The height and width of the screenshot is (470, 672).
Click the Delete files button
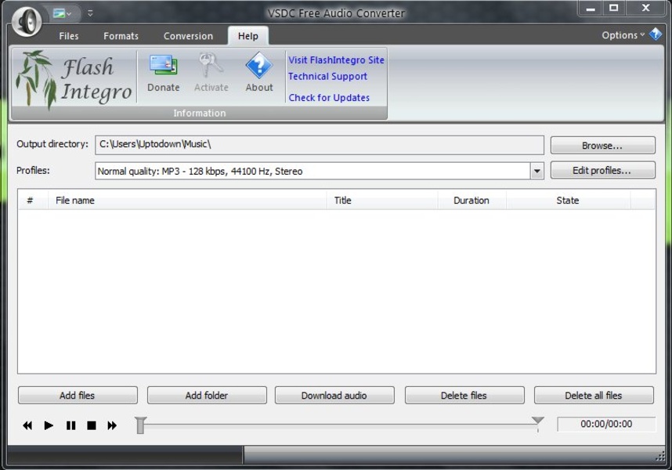pos(464,395)
